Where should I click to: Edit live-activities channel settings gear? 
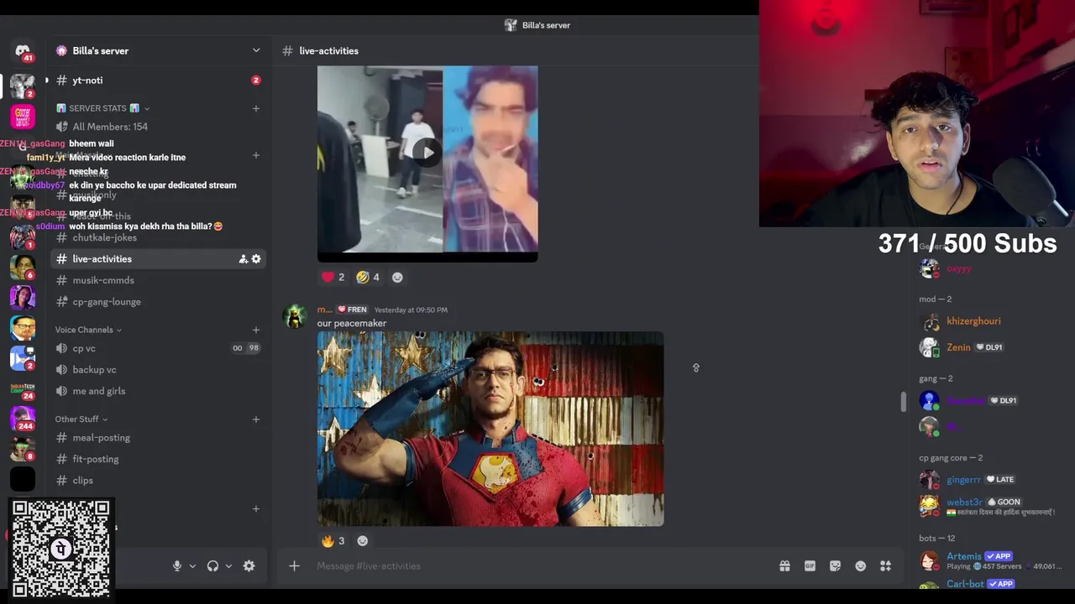click(x=256, y=259)
